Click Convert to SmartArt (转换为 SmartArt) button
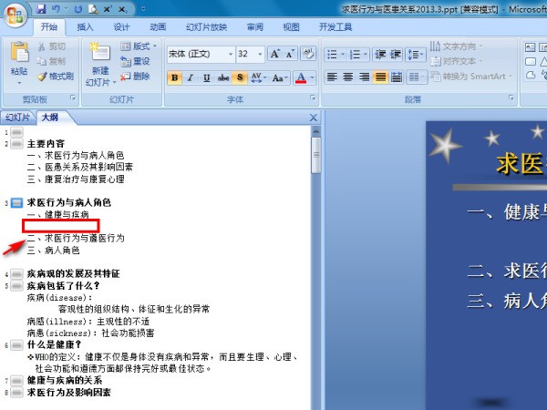Image resolution: width=547 pixels, height=410 pixels. pyautogui.click(x=471, y=77)
